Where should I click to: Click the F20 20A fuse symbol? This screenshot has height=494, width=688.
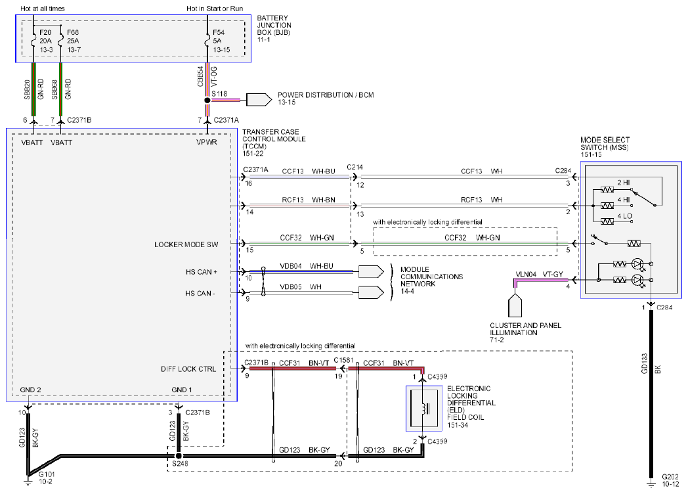(x=33, y=40)
